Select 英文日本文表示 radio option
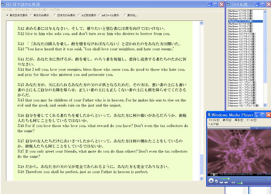The image size is (271, 194). click(17, 15)
